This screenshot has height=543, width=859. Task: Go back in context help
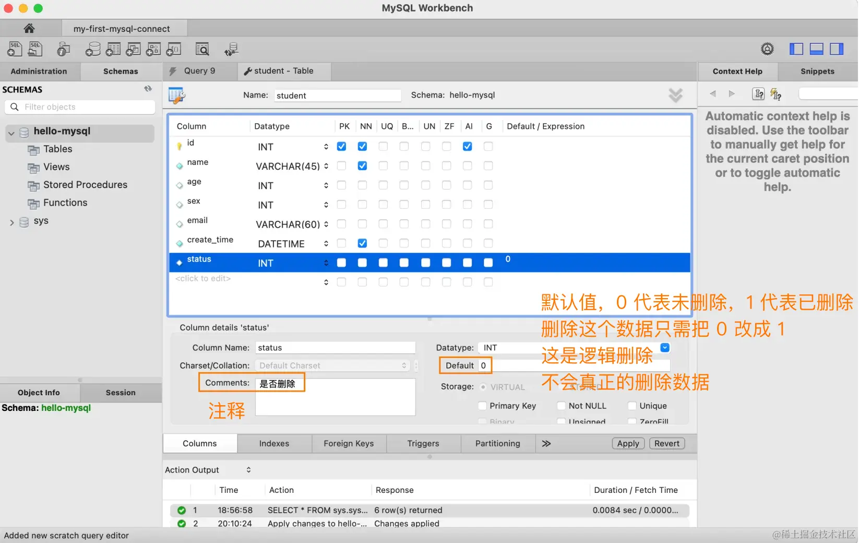713,93
